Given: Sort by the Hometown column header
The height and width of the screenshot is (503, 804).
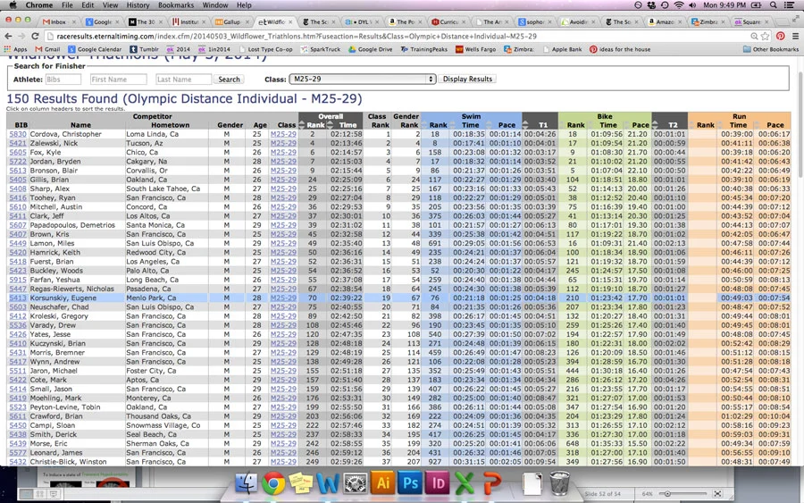Looking at the screenshot, I should pos(171,125).
